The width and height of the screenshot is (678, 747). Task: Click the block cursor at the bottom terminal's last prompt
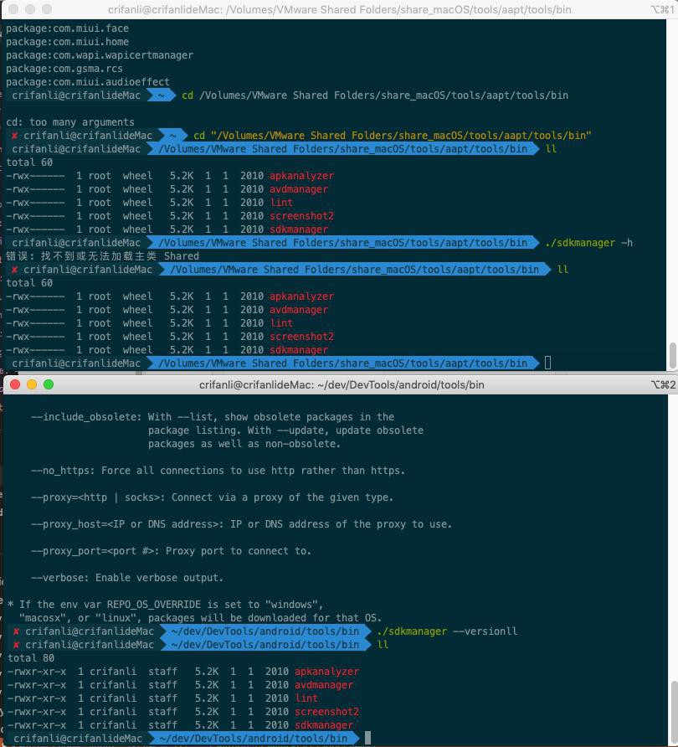tap(367, 738)
